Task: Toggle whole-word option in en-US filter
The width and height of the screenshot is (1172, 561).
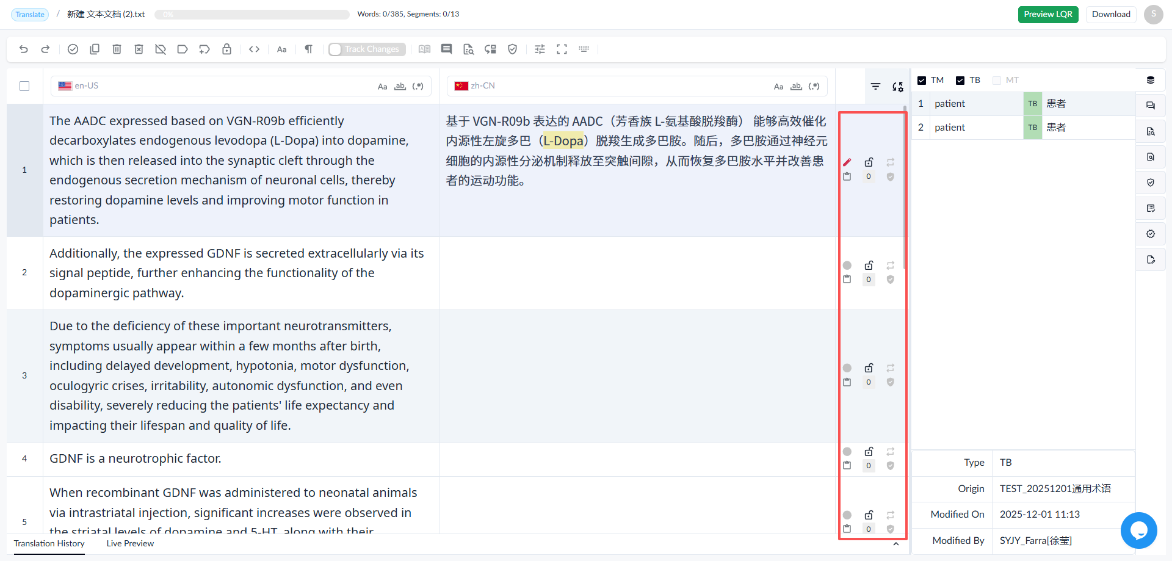Action: [x=400, y=87]
